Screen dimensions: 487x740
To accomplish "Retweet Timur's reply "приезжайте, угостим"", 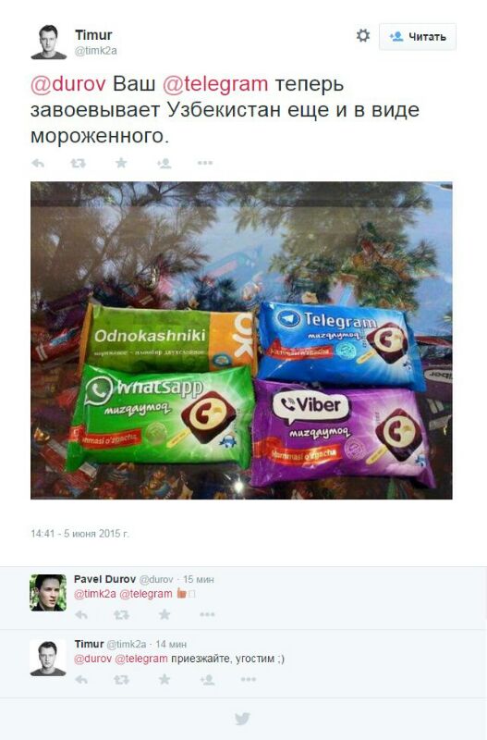I will click(121, 680).
